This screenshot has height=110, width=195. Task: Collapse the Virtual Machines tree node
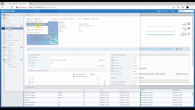[3, 26]
